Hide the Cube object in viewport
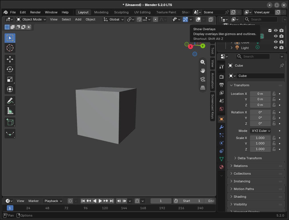The image size is (289, 220). 276,42
